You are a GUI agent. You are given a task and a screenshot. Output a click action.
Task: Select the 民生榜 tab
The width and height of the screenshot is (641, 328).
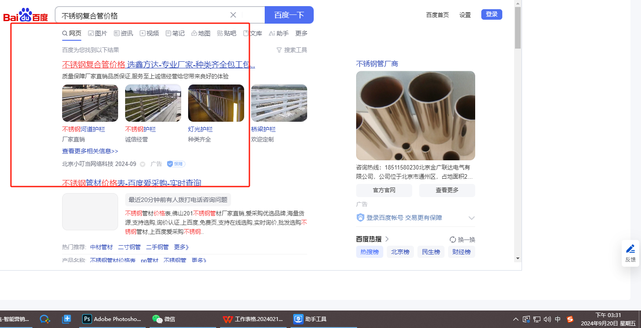(x=431, y=252)
